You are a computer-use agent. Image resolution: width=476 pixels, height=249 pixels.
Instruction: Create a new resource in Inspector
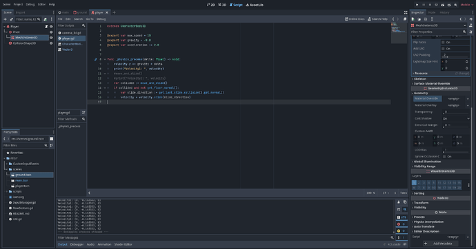coord(413,19)
